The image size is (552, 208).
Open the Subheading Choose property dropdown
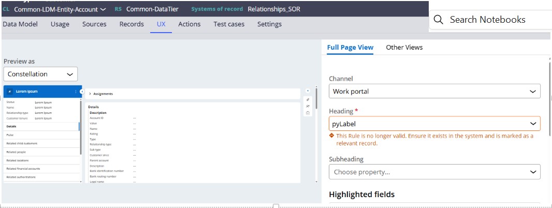point(434,172)
